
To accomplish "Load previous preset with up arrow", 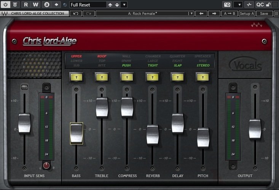I will (110, 5).
